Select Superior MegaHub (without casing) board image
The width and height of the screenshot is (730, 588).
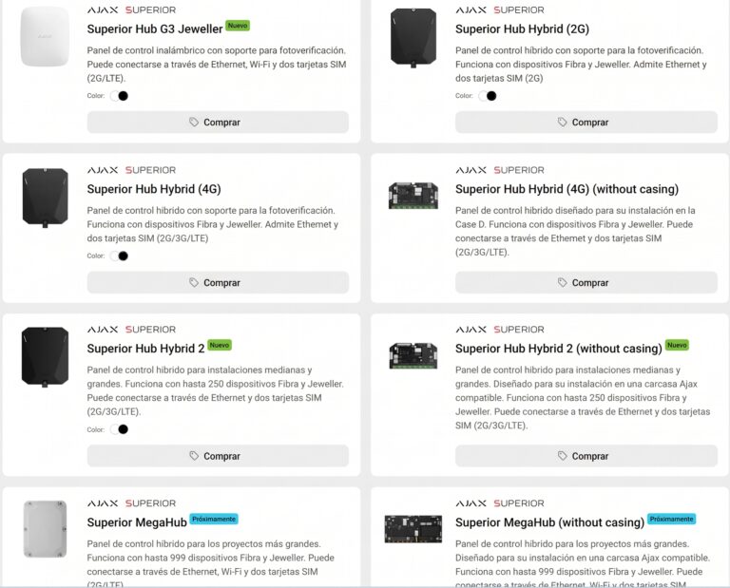(x=413, y=529)
